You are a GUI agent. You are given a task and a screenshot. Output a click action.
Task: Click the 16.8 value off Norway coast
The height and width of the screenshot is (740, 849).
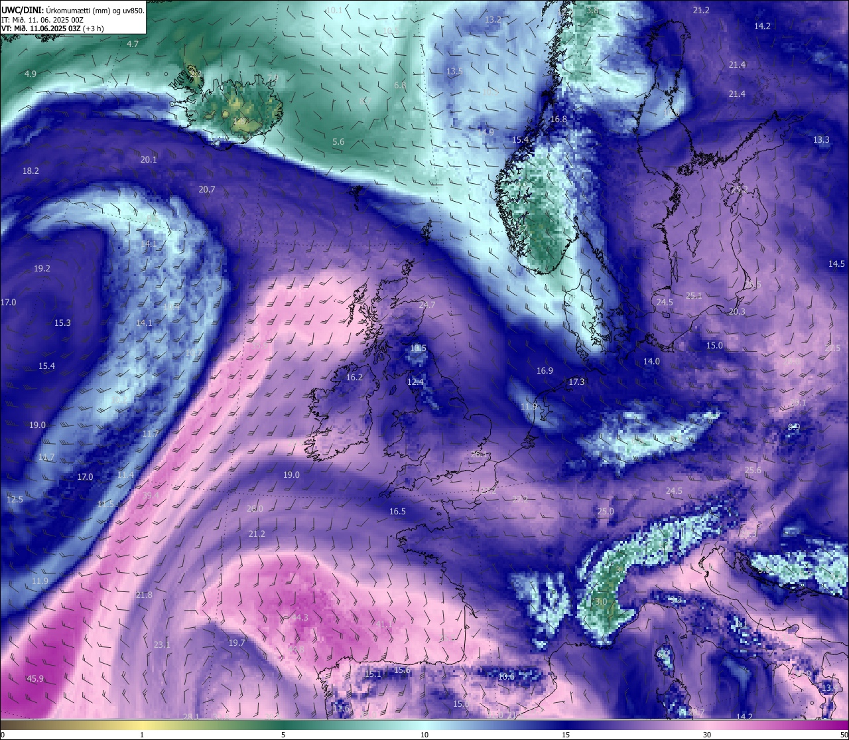pyautogui.click(x=558, y=119)
